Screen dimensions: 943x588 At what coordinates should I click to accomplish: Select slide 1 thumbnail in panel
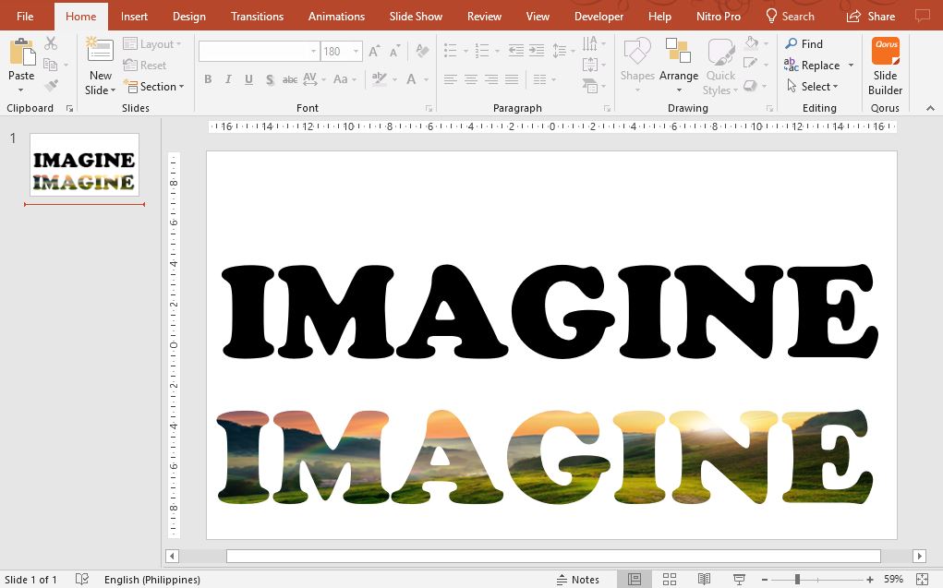84,164
